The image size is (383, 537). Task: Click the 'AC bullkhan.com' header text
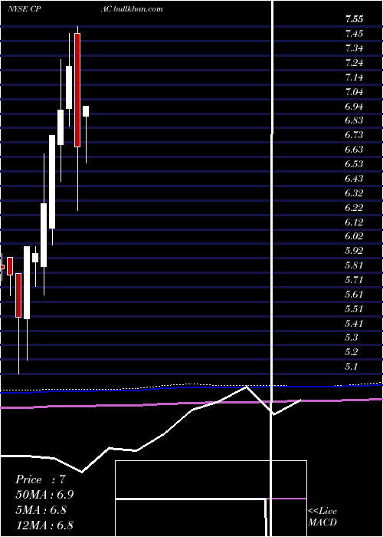(132, 8)
